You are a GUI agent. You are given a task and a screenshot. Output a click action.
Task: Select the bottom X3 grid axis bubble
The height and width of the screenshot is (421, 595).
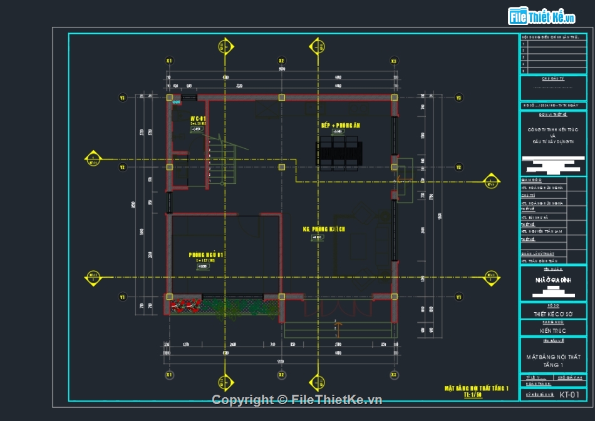[x=394, y=375]
